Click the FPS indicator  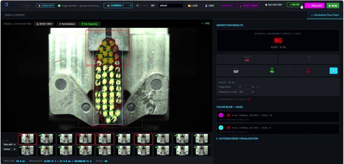pos(205,24)
